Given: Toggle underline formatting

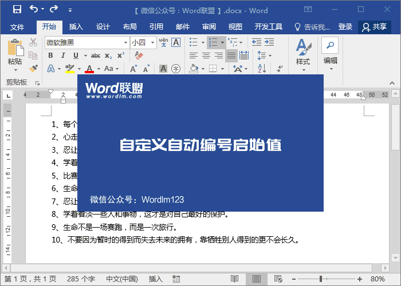Looking at the screenshot, I should point(76,55).
